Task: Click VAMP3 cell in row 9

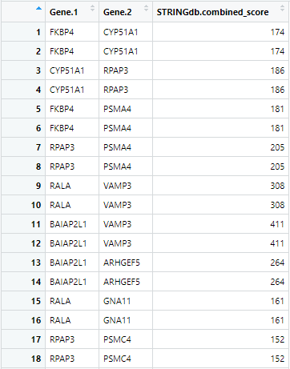Action: pos(117,186)
